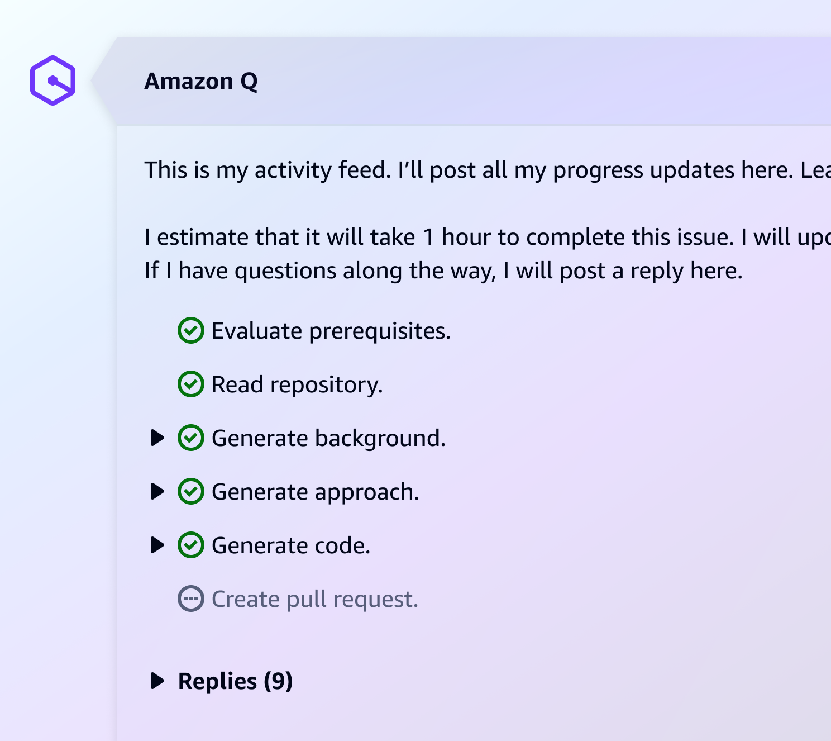The height and width of the screenshot is (741, 831).
Task: Click the Create pull request step label
Action: click(314, 599)
